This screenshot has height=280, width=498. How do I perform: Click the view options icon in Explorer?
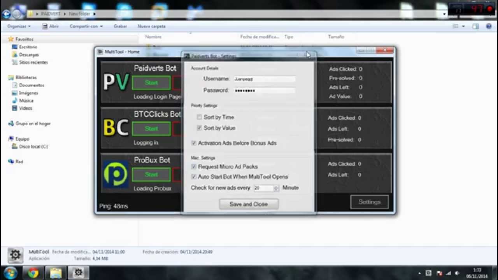tap(456, 26)
